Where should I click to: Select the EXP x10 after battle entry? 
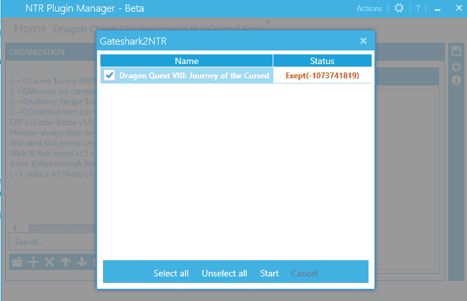click(51, 122)
